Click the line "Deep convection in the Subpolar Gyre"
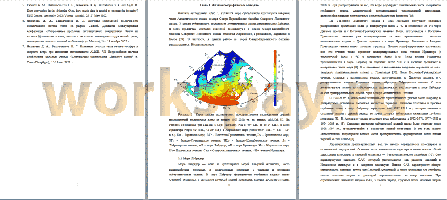 point(83,11)
